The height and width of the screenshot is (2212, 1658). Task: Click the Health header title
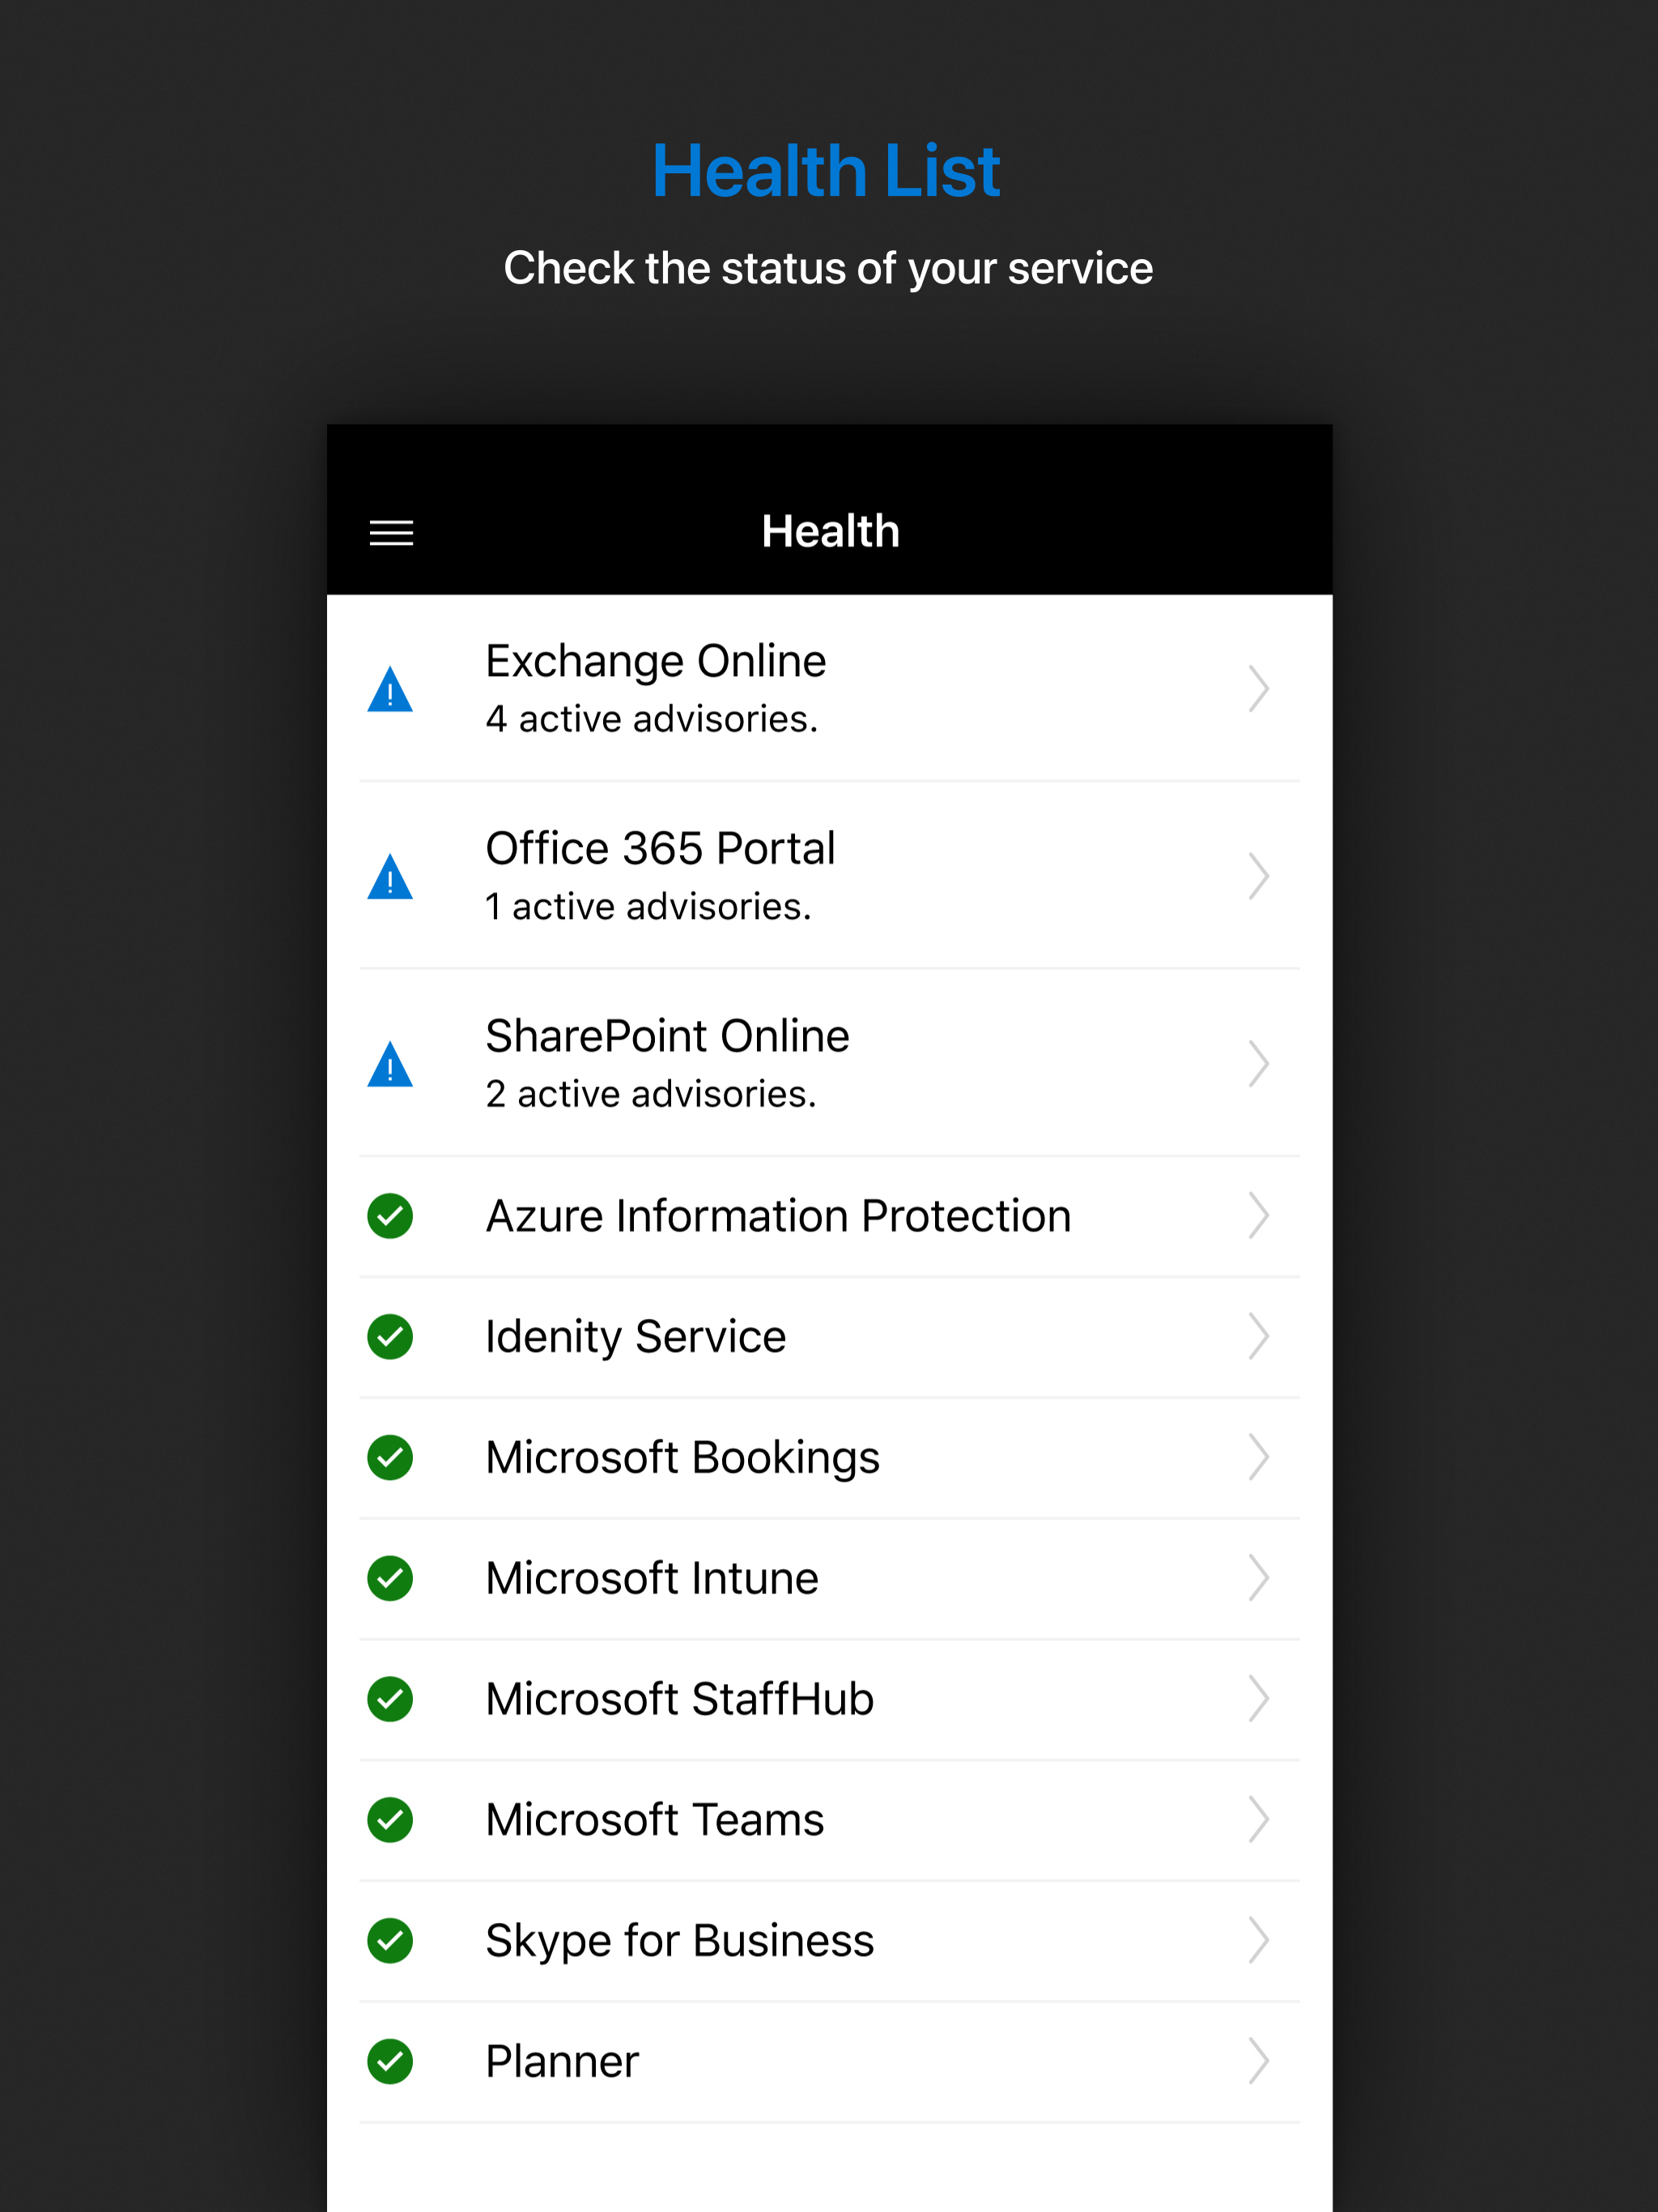(x=830, y=531)
